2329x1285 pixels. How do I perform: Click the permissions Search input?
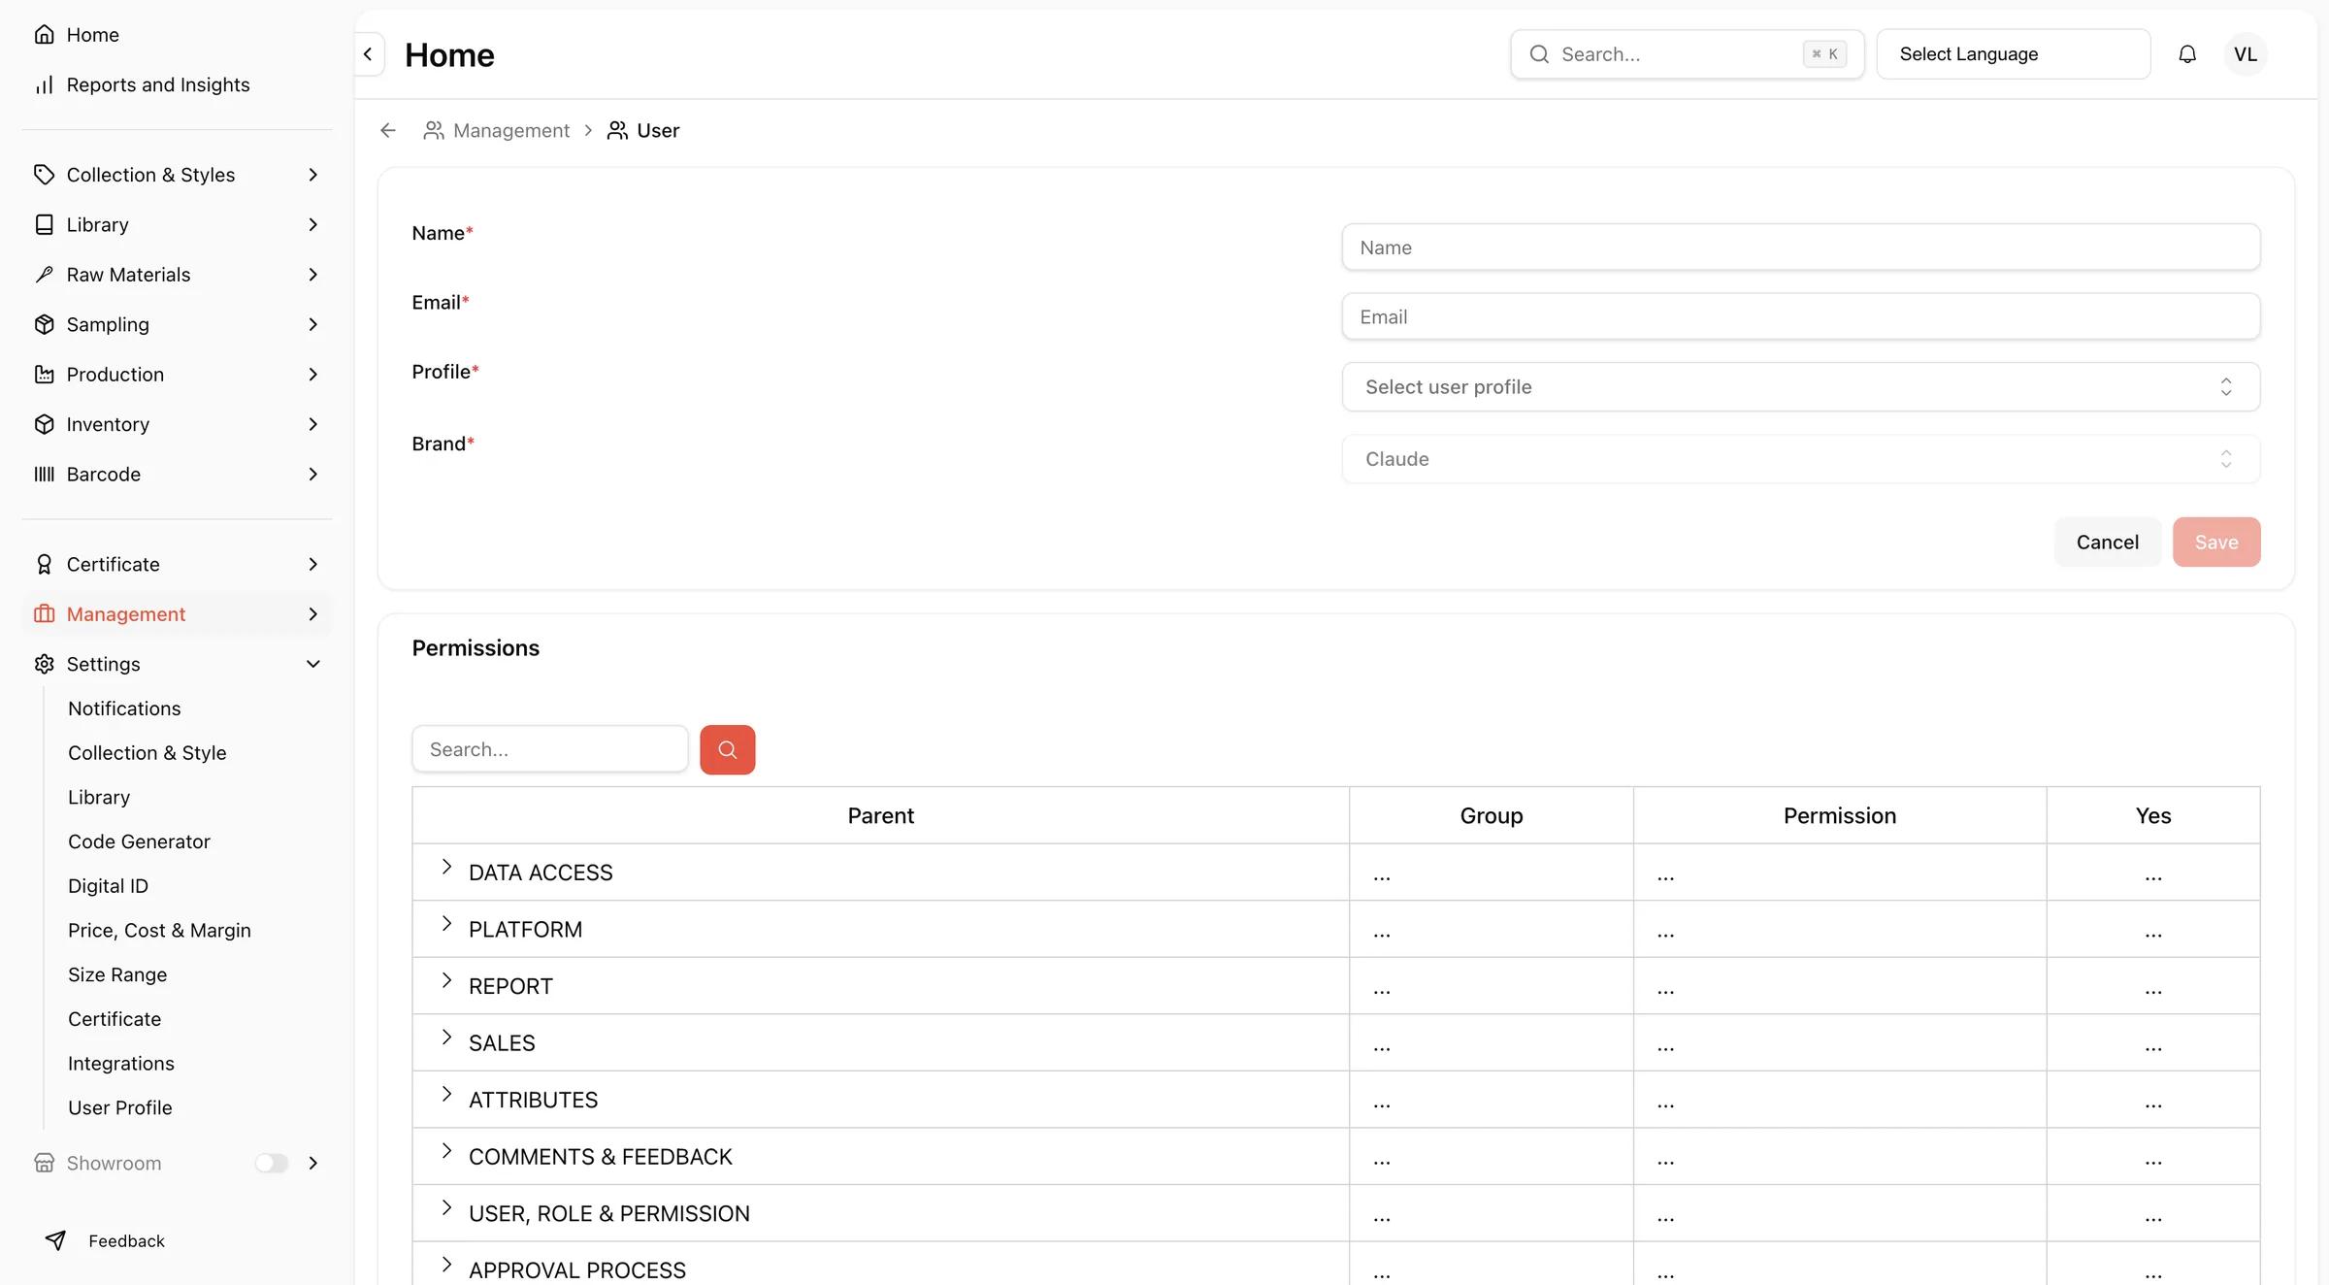[x=550, y=749]
